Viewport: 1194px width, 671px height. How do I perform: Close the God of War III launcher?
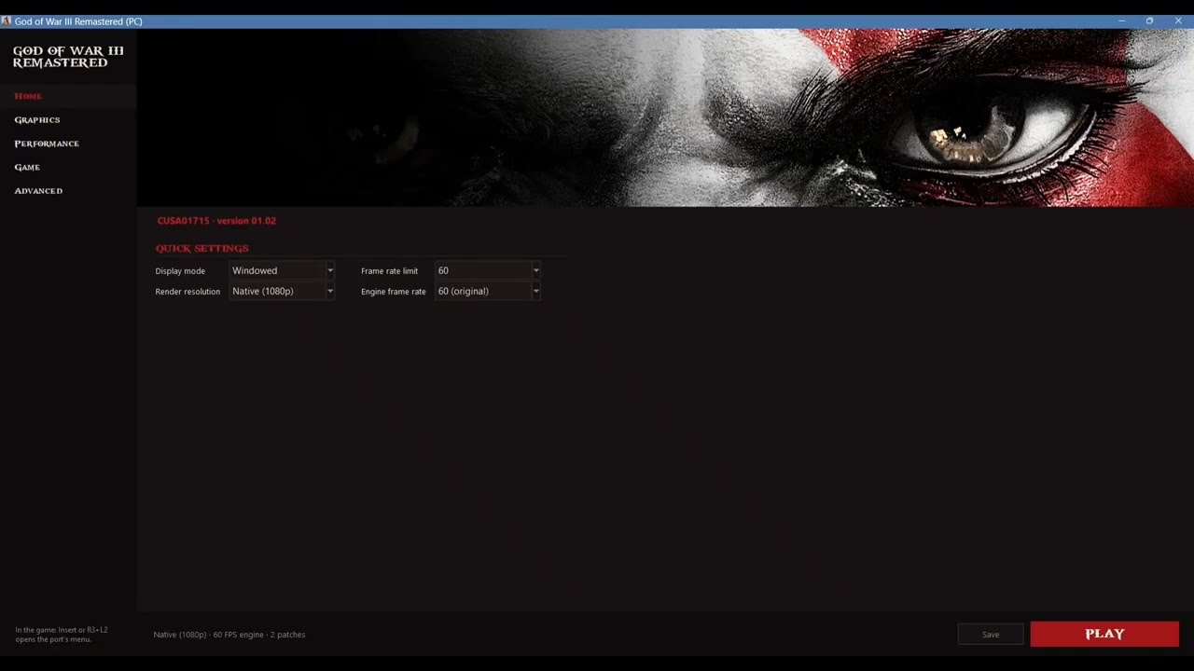point(1178,21)
